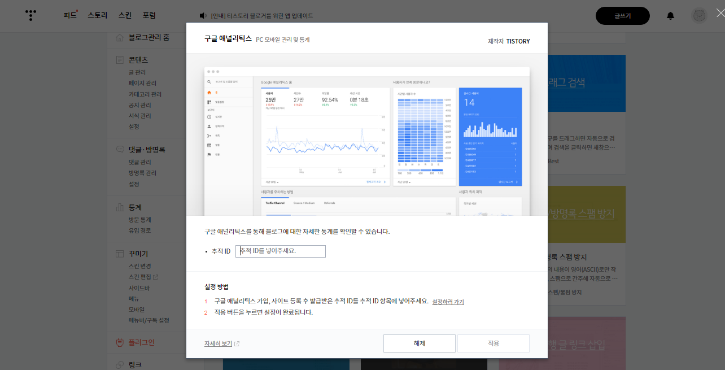Open 글 관리 in sidebar
725x370 pixels.
[x=137, y=72]
